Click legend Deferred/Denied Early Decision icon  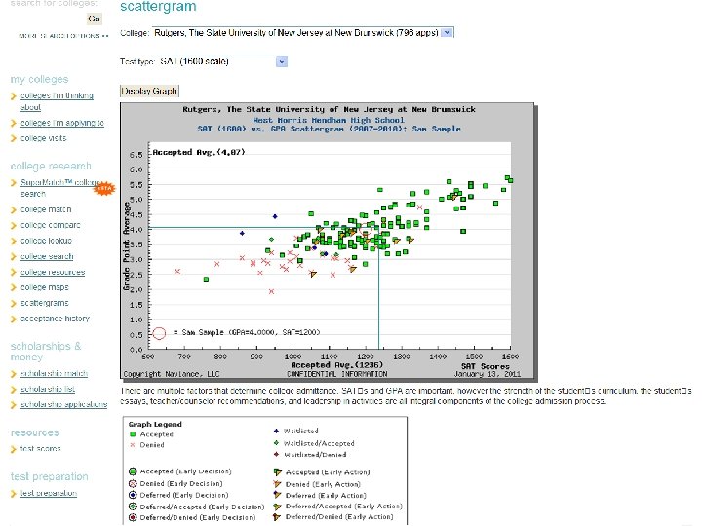pyautogui.click(x=133, y=517)
